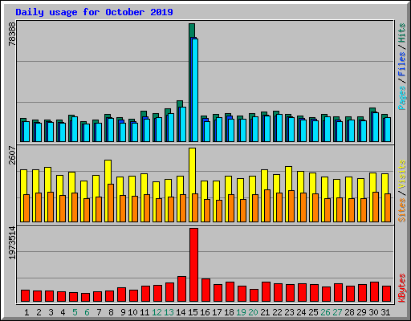This screenshot has height=321, width=411.
Task: Click the day 14 red KBytes bar
Action: coord(181,289)
